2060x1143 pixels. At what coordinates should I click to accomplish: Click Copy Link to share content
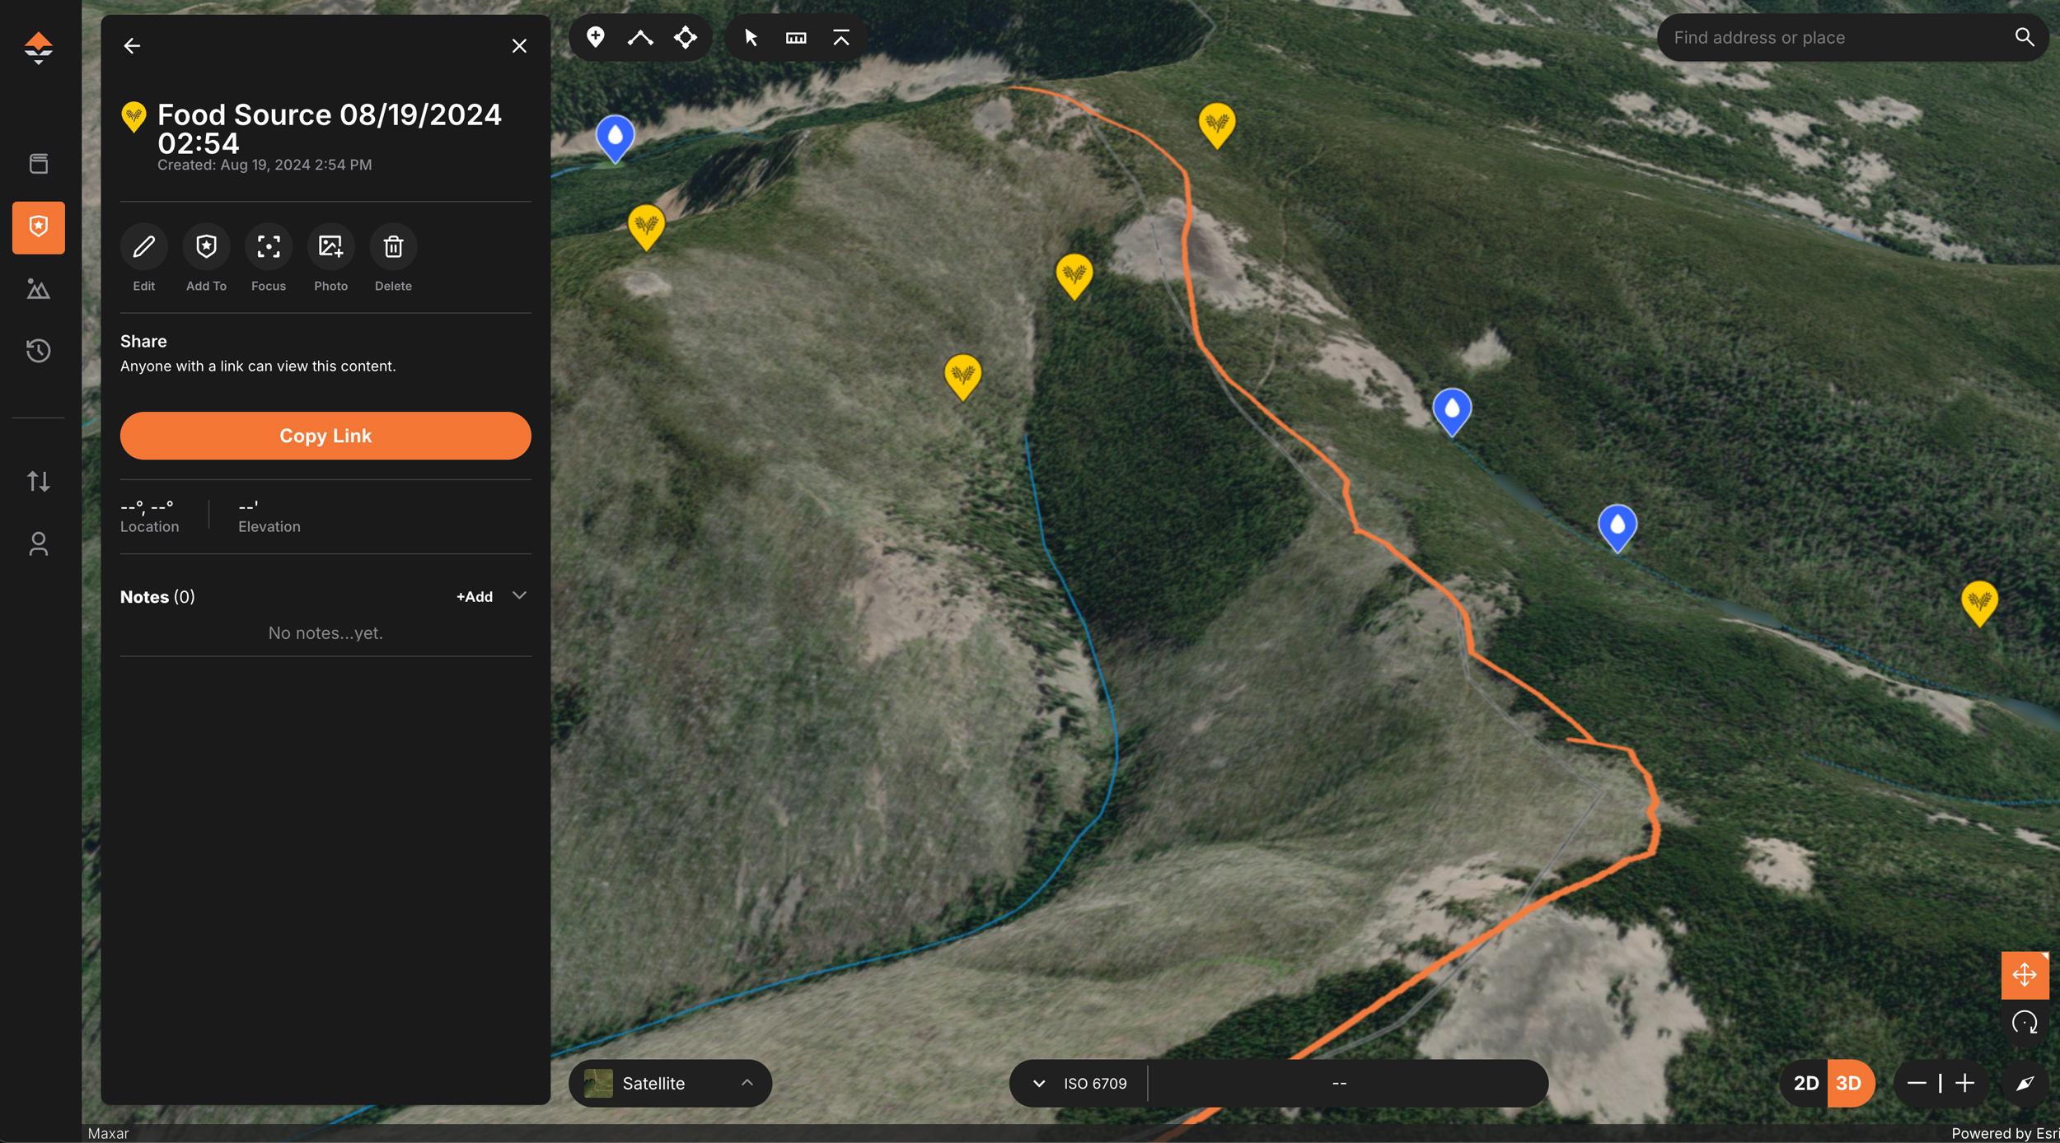point(325,435)
